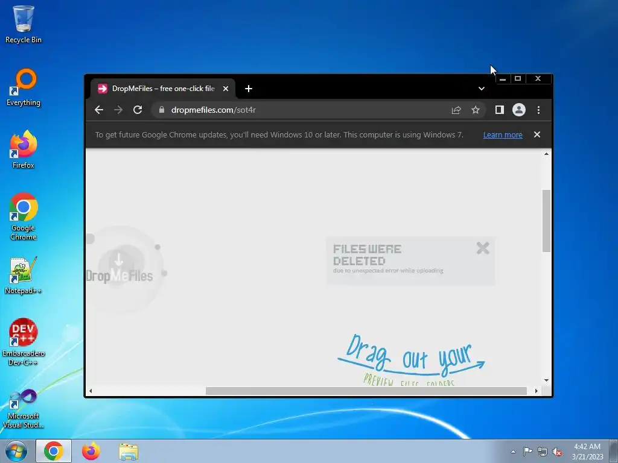Expand the tab search dropdown
The image size is (618, 463).
(x=481, y=89)
